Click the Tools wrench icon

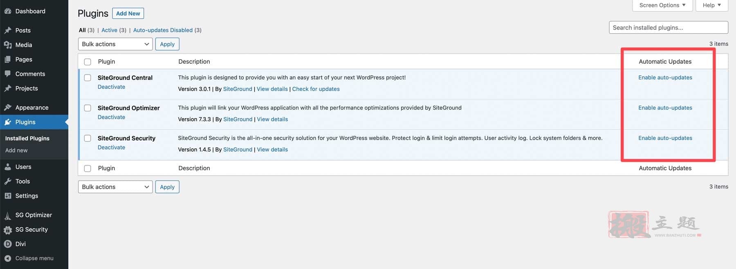click(x=8, y=182)
